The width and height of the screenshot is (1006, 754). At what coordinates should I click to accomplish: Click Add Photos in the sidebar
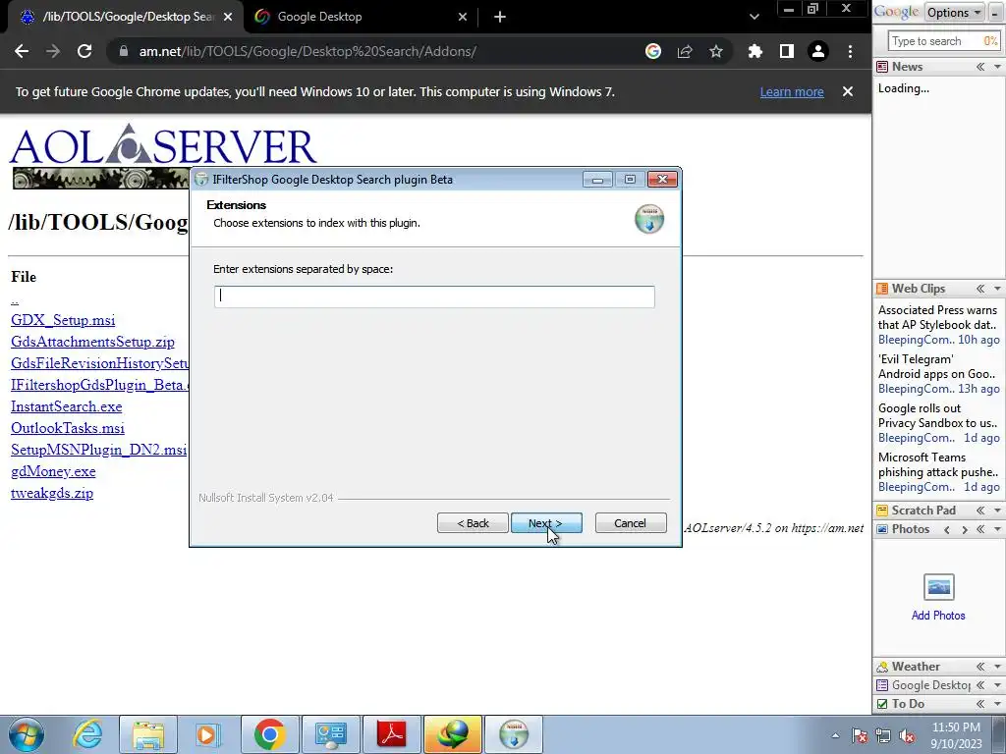click(x=938, y=616)
